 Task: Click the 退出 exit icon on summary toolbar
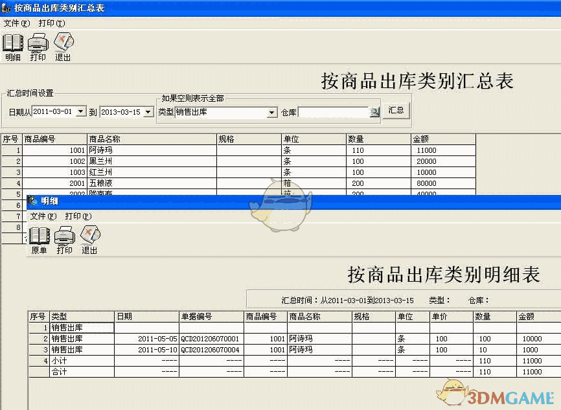point(62,44)
